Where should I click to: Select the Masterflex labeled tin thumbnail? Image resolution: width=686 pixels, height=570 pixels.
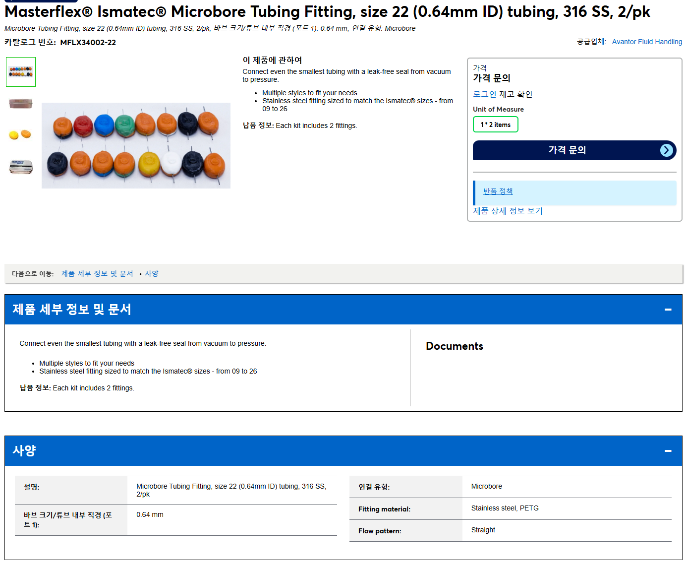[21, 167]
